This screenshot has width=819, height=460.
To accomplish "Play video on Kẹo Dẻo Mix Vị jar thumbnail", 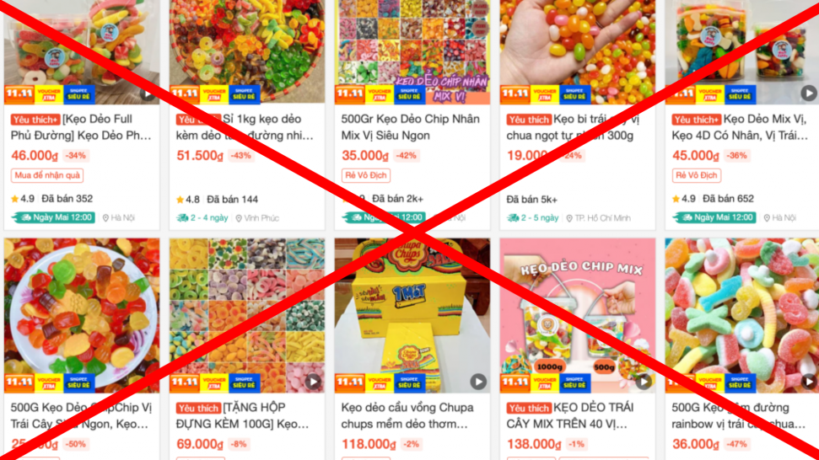I will pyautogui.click(x=809, y=93).
